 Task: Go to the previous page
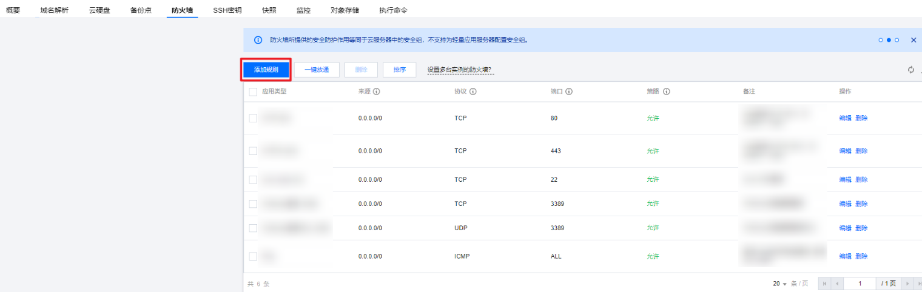[x=836, y=284]
